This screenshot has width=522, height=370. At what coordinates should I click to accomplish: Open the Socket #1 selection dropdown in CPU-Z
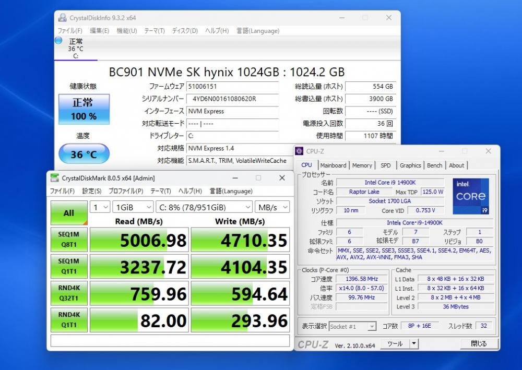pyautogui.click(x=352, y=326)
